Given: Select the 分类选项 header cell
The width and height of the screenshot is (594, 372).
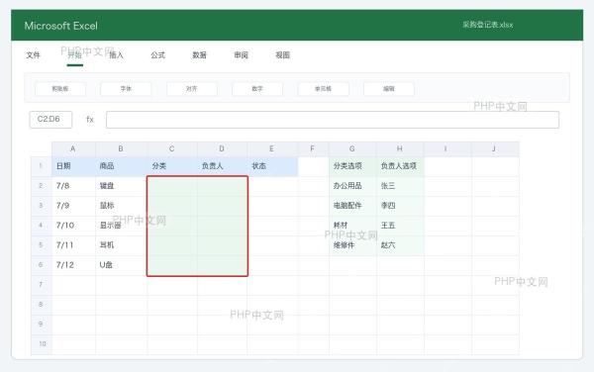Looking at the screenshot, I should point(352,166).
